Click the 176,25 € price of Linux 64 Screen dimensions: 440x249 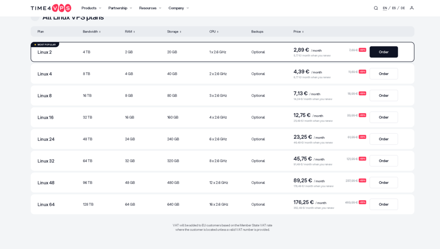(x=304, y=202)
